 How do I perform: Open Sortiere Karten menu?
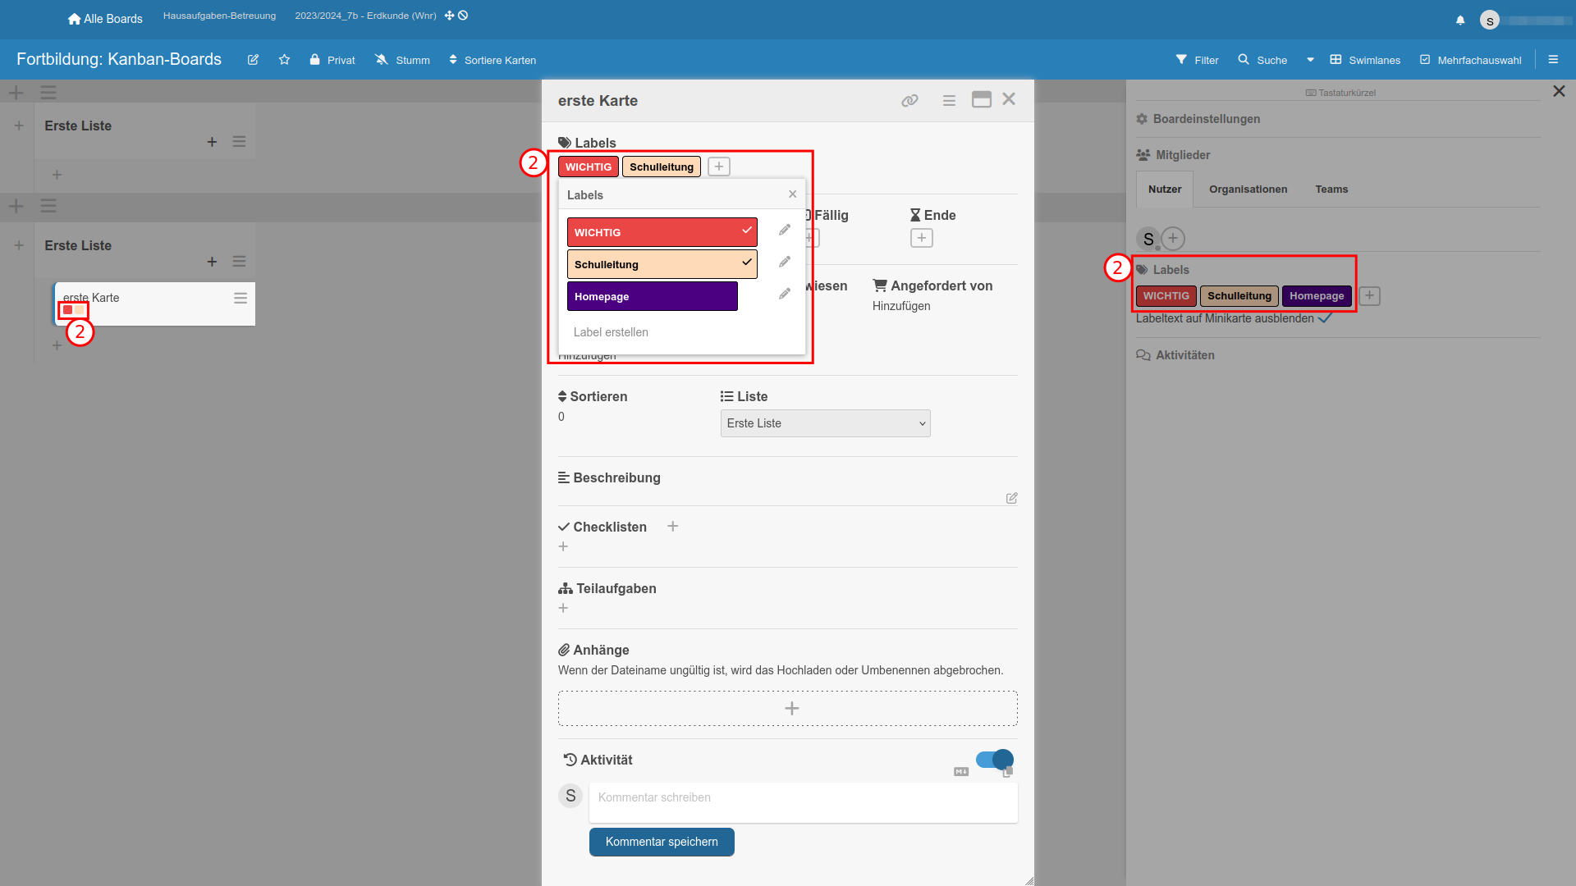(x=492, y=60)
